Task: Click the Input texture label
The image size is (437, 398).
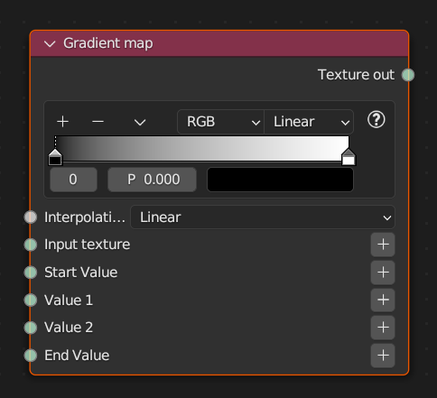Action: pos(88,245)
